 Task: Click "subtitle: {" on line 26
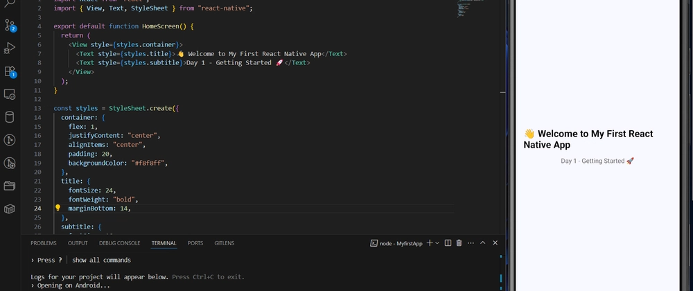point(81,227)
